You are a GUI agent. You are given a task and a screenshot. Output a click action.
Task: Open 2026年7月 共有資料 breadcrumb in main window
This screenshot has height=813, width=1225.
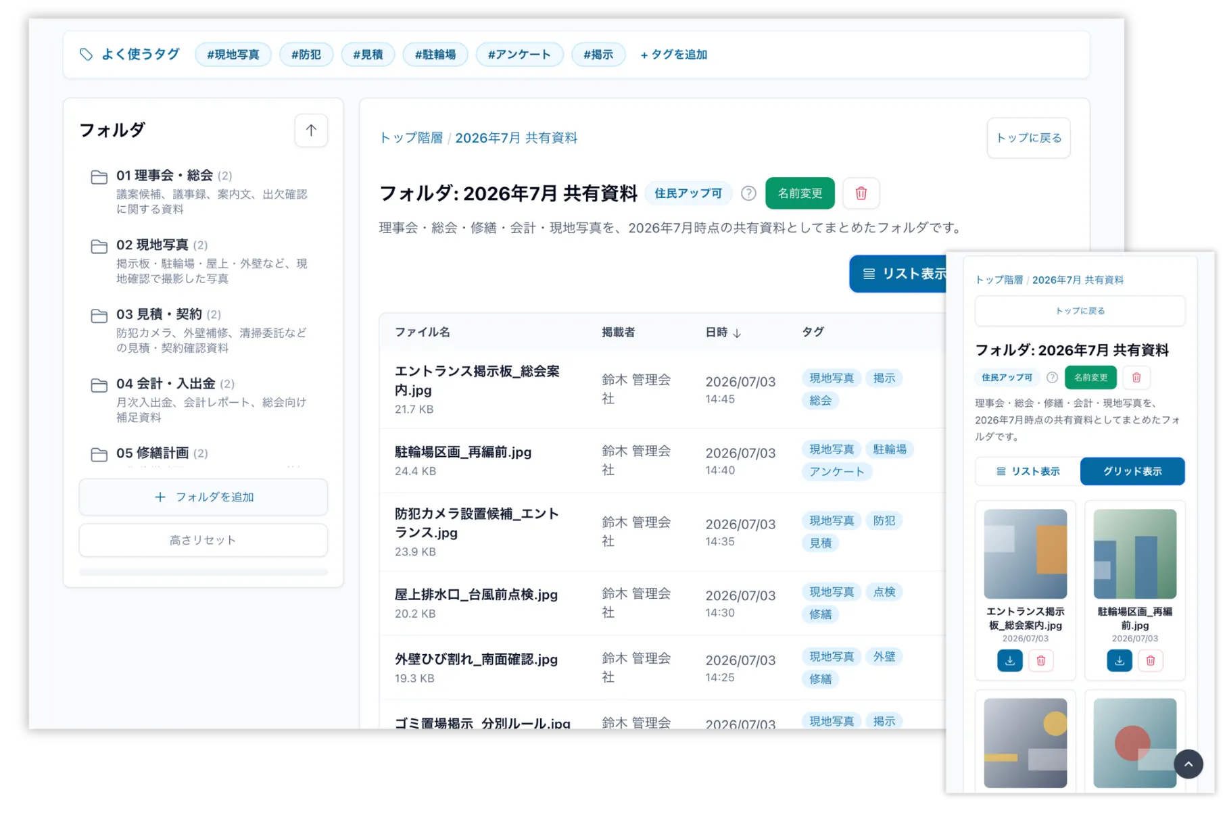(516, 138)
